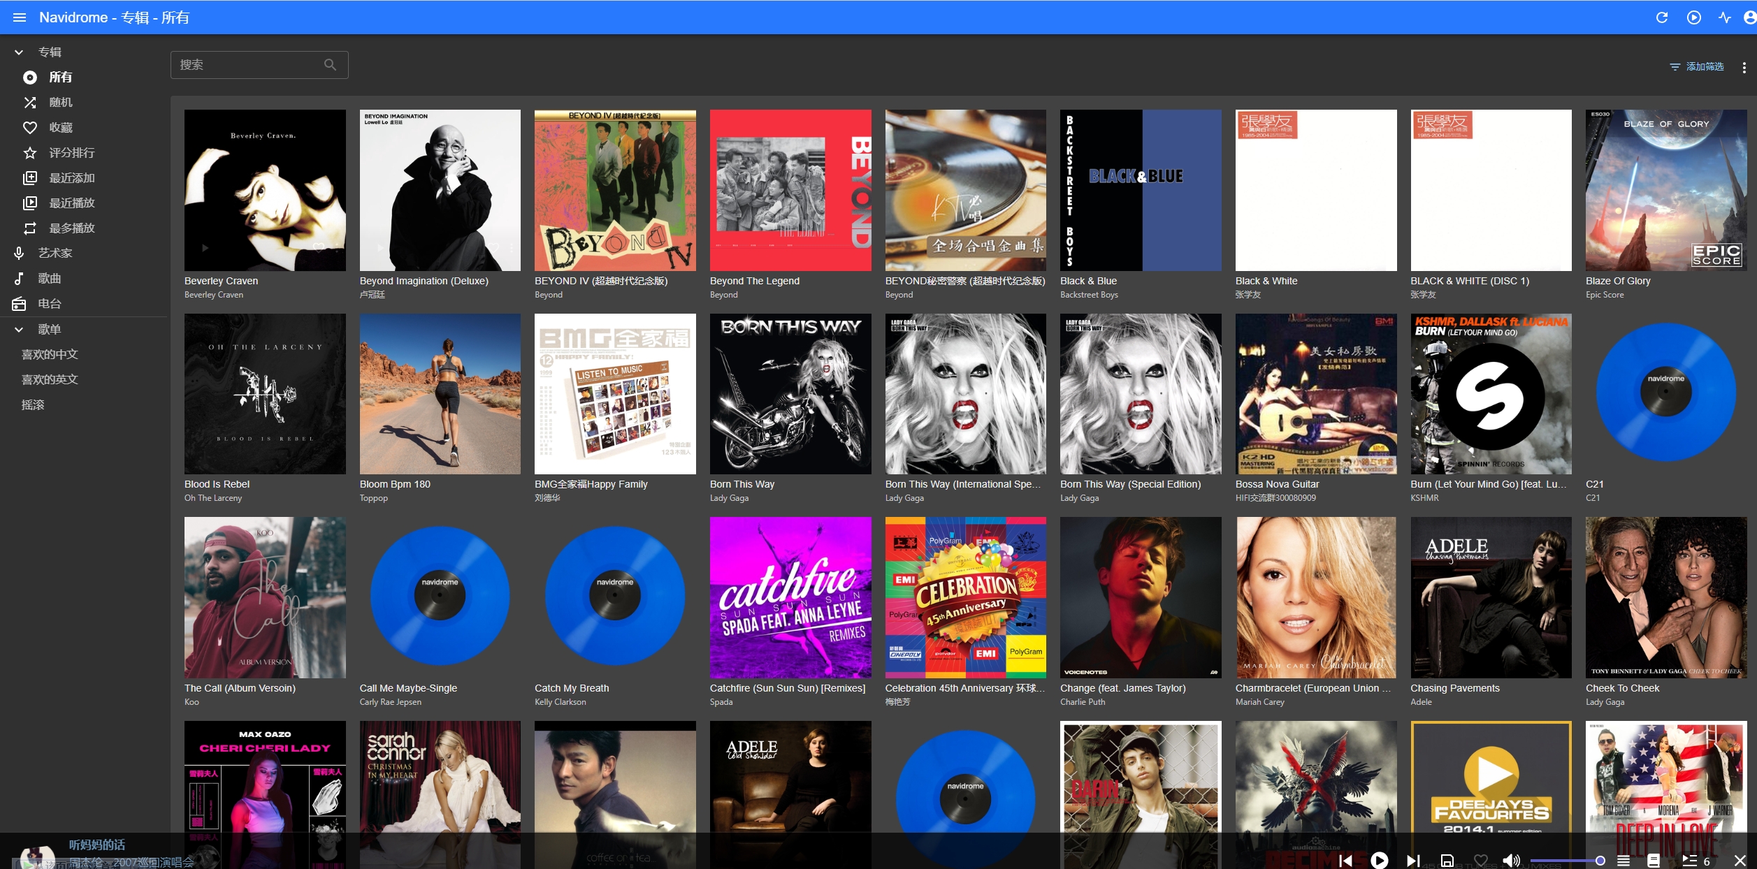1757x869 pixels.
Task: Click the player volume slider
Action: (1566, 861)
